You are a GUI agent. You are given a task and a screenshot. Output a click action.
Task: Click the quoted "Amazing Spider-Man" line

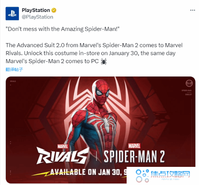63,29
